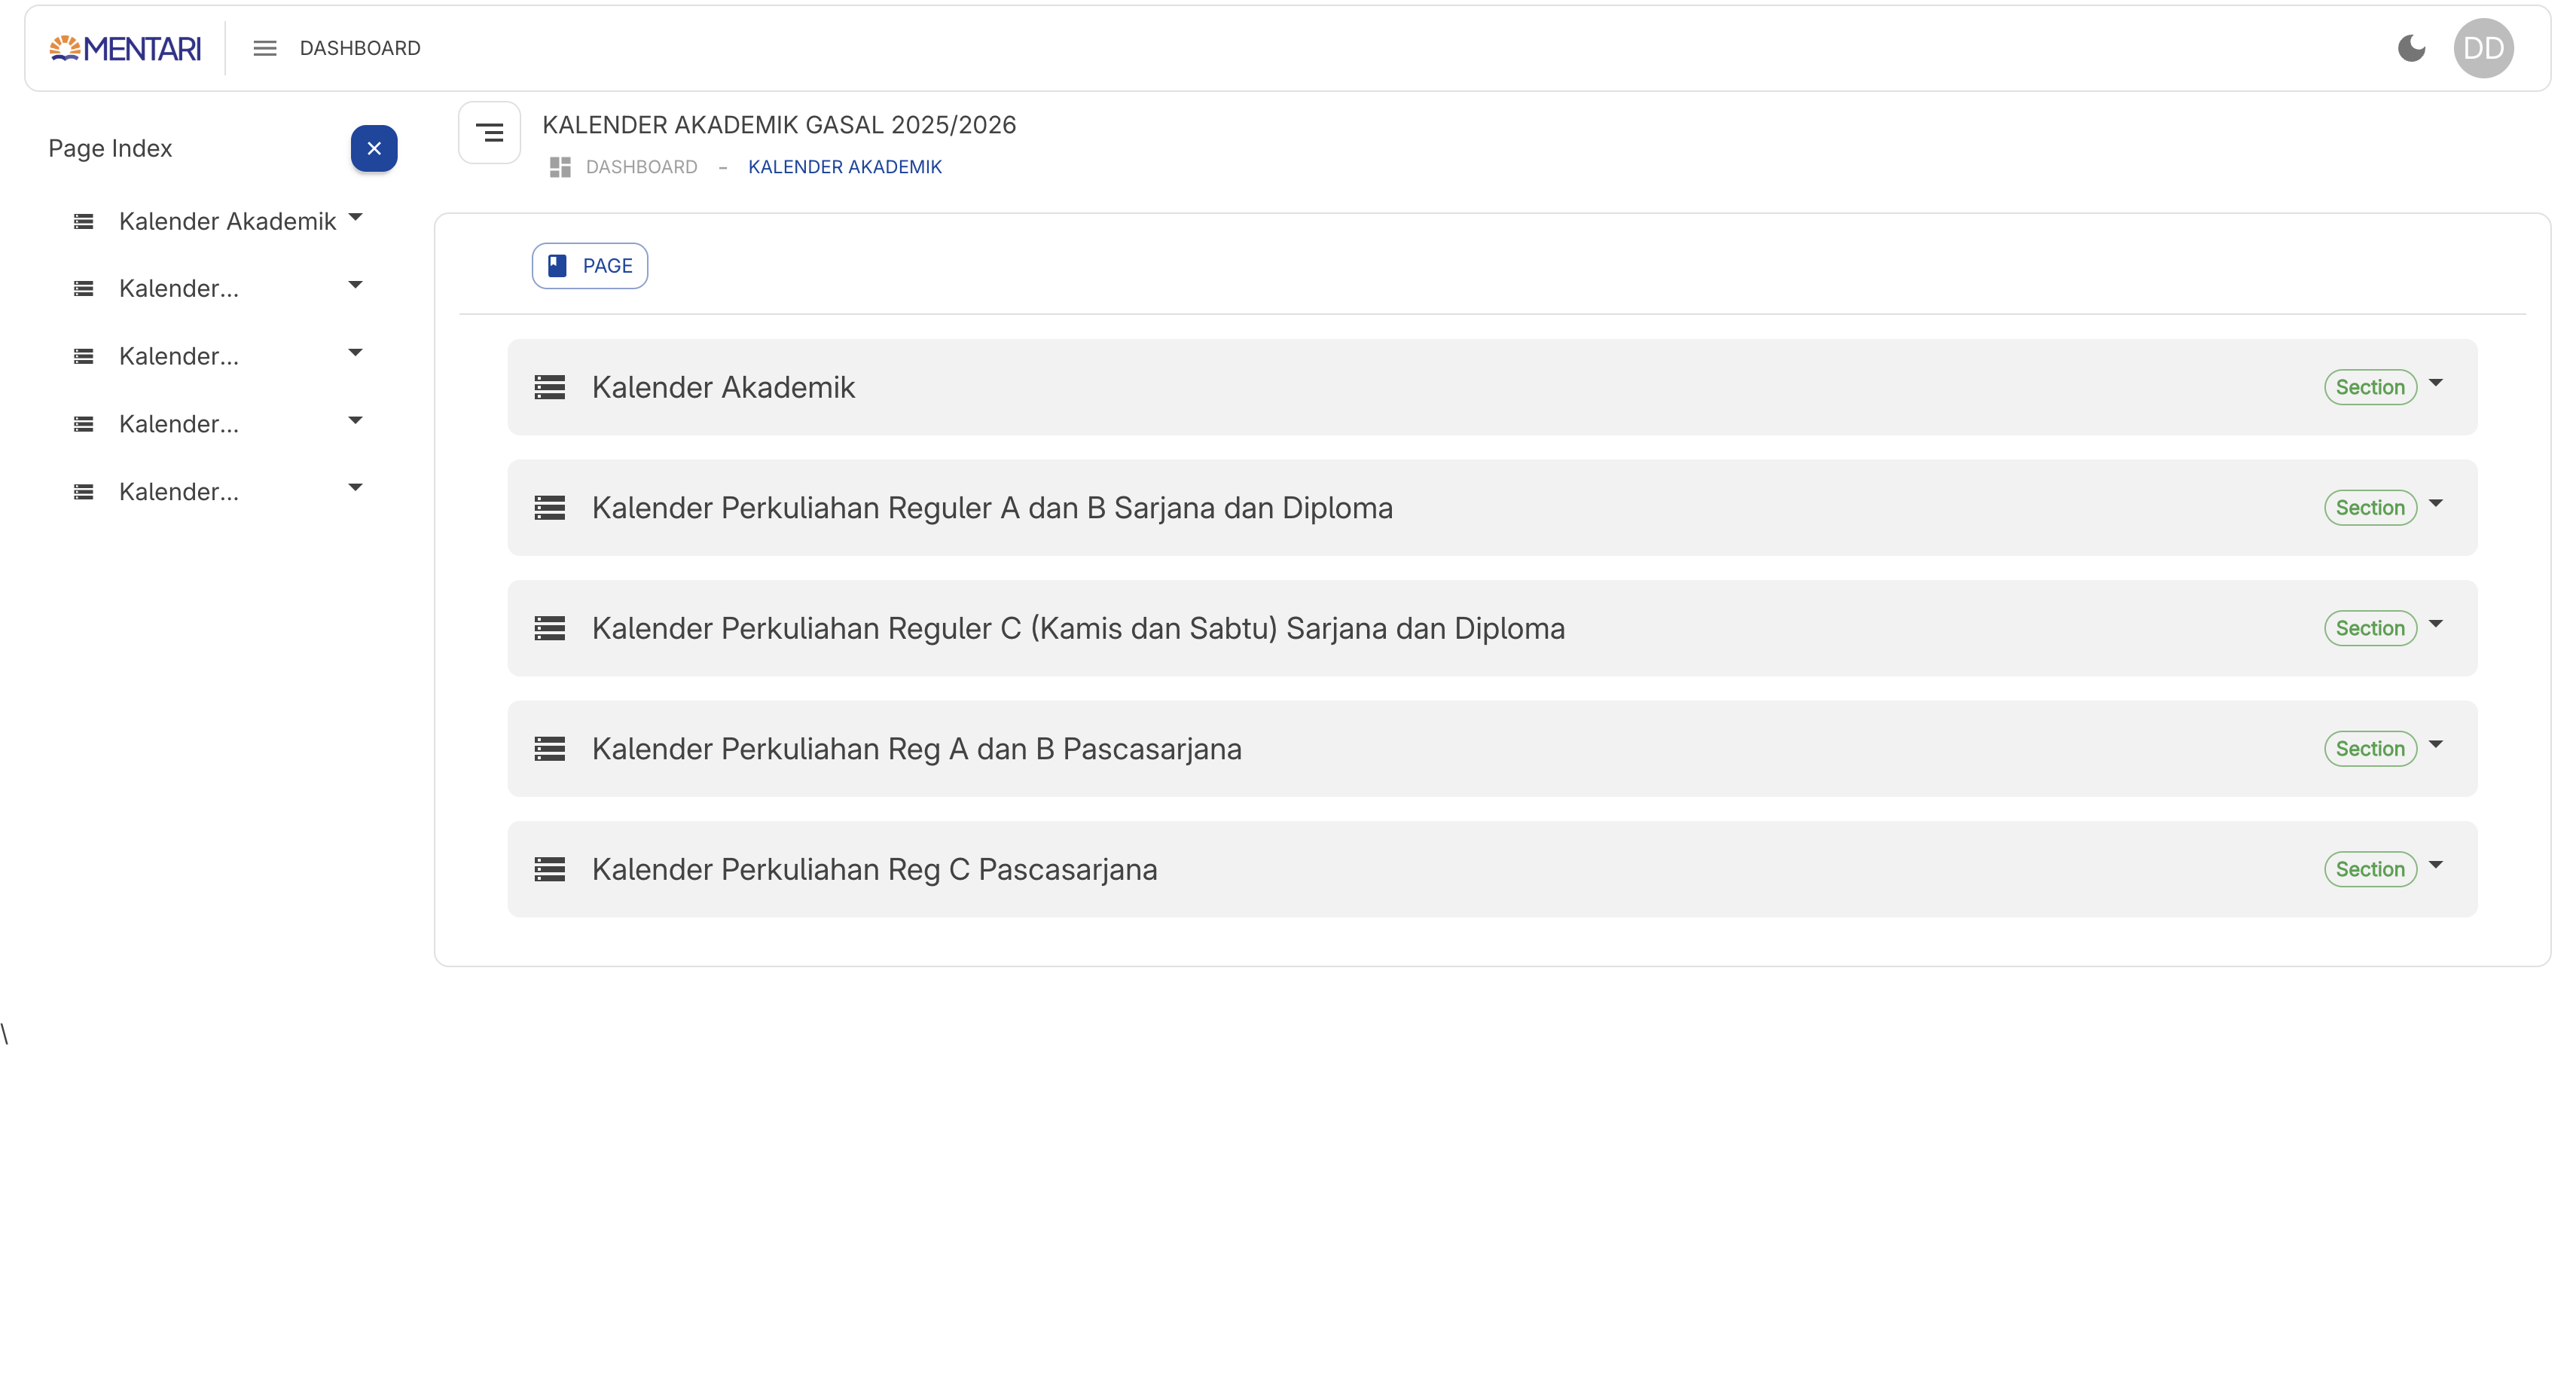Image resolution: width=2576 pixels, height=1383 pixels.
Task: Close the Page Index panel
Action: (374, 148)
